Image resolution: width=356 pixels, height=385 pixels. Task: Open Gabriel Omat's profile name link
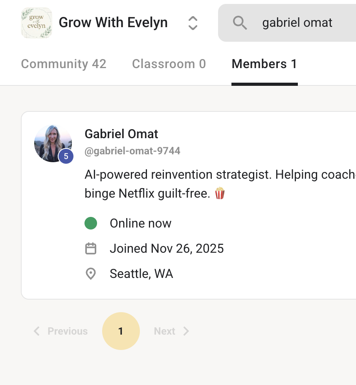(x=121, y=134)
